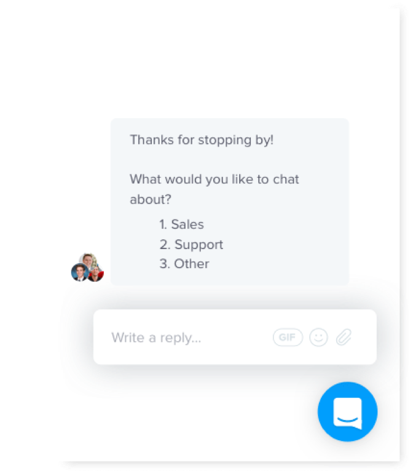Open the emoji smiley picker
This screenshot has width=416, height=471.
click(318, 338)
